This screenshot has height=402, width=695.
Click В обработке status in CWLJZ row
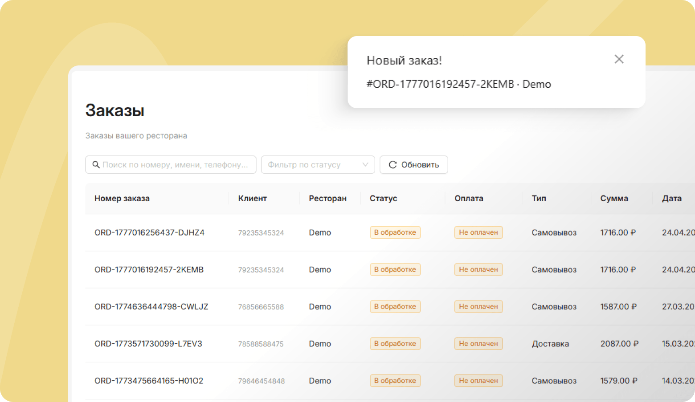click(x=395, y=307)
